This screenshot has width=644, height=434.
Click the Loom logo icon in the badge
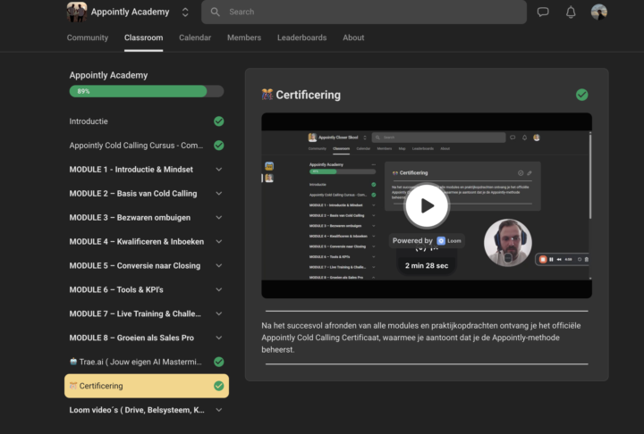point(441,241)
